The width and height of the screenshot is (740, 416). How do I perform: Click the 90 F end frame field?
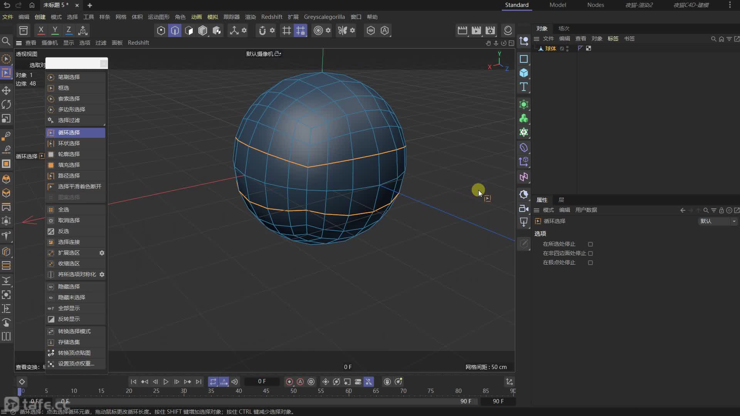point(498,401)
